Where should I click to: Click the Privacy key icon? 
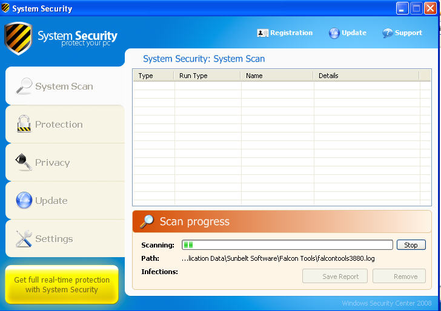[24, 162]
